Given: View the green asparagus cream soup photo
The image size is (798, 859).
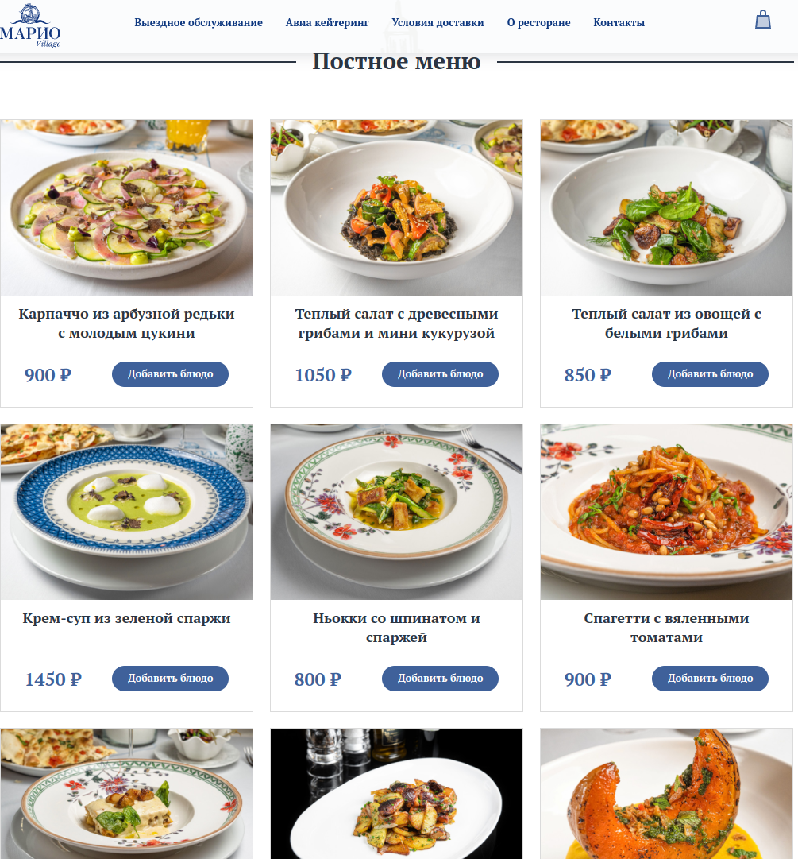Looking at the screenshot, I should pyautogui.click(x=126, y=512).
